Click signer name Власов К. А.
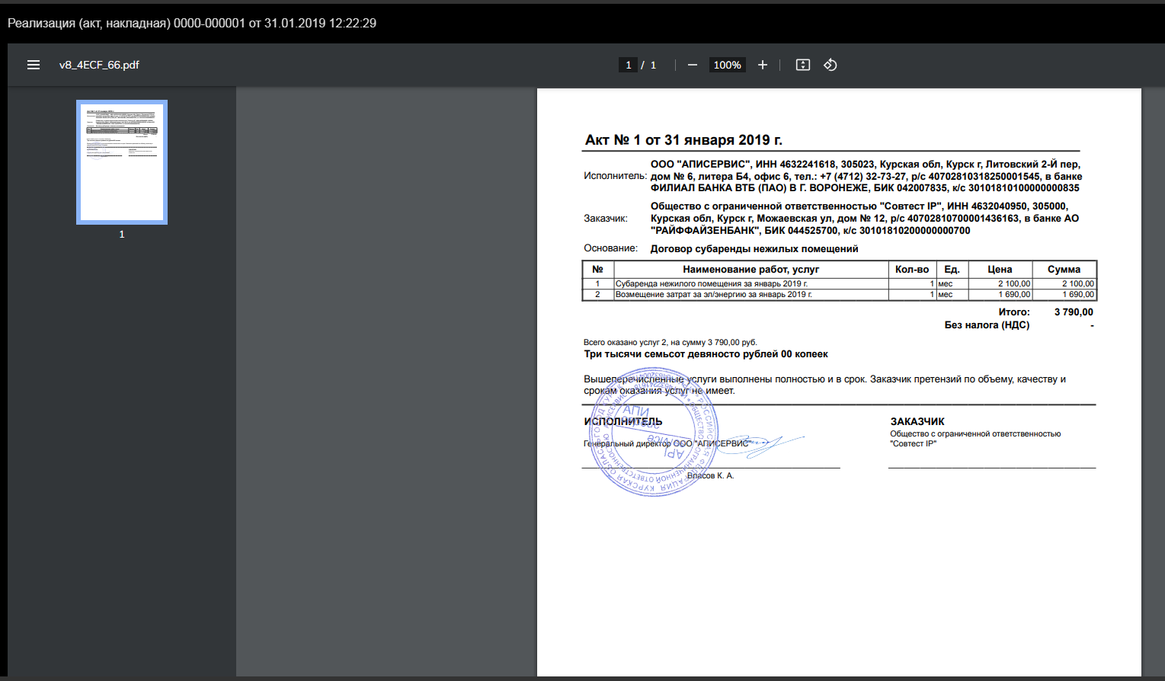 (710, 475)
